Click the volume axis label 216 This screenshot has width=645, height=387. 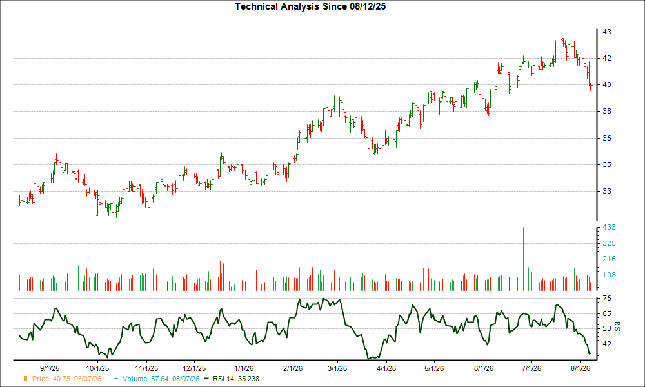coord(609,259)
